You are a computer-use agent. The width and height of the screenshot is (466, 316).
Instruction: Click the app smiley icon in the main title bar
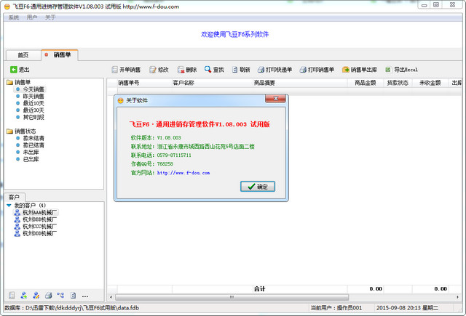click(7, 7)
